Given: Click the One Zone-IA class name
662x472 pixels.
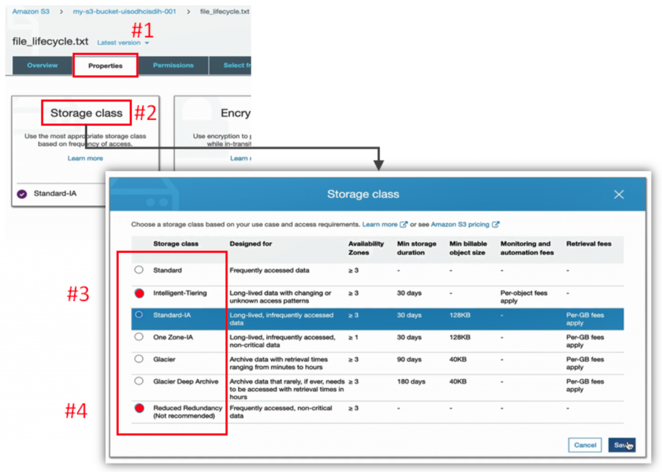Looking at the screenshot, I should click(173, 338).
